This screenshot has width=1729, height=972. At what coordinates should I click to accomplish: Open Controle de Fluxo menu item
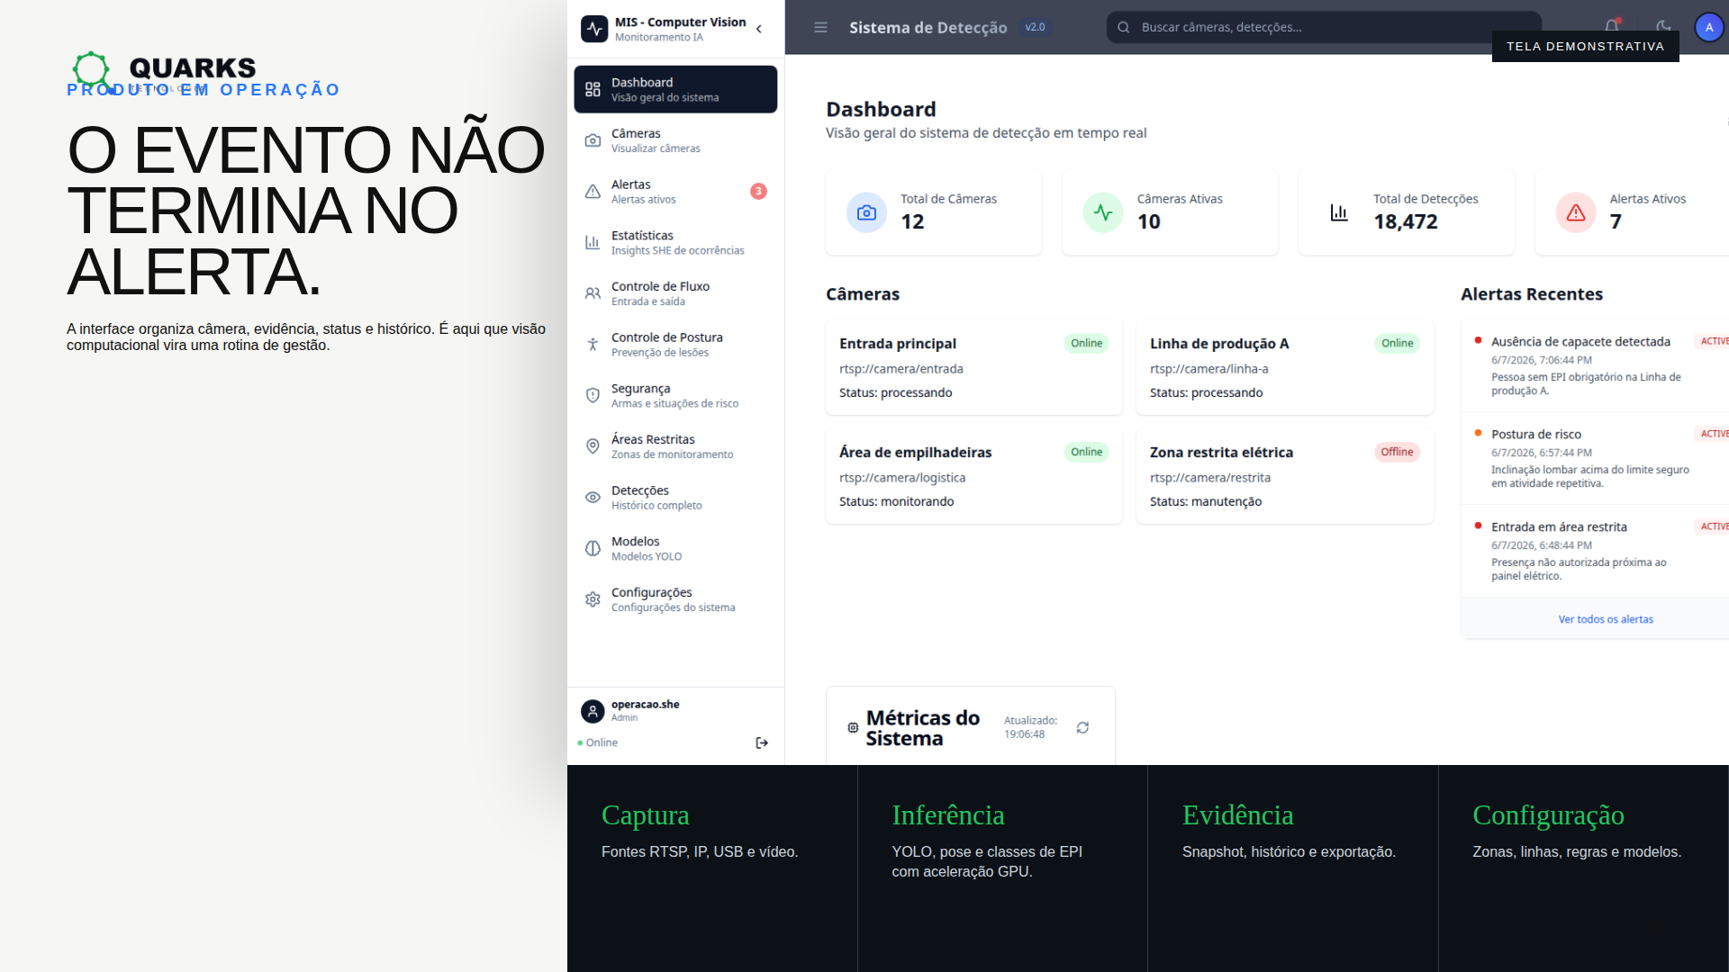[675, 293]
